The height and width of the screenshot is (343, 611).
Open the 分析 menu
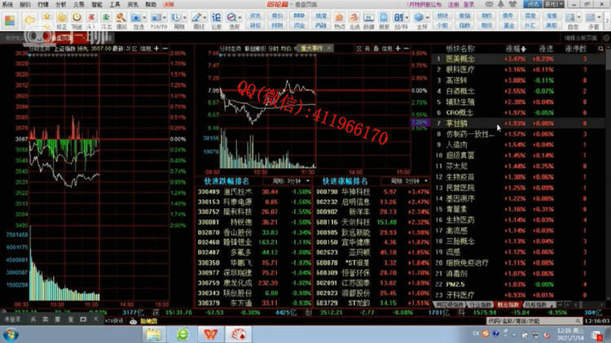[x=61, y=4]
